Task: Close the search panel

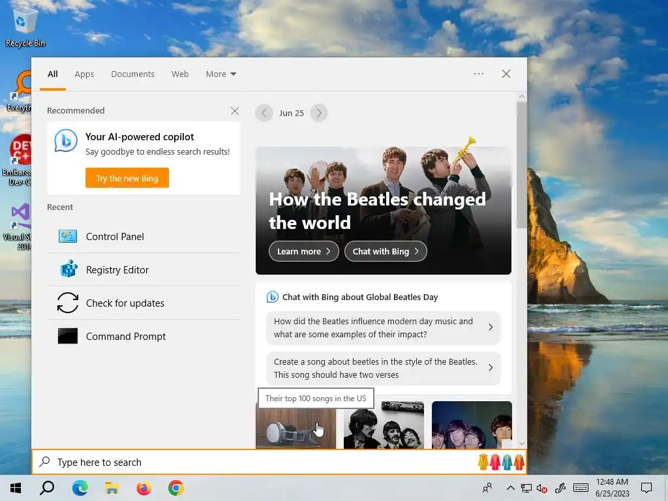Action: tap(506, 74)
